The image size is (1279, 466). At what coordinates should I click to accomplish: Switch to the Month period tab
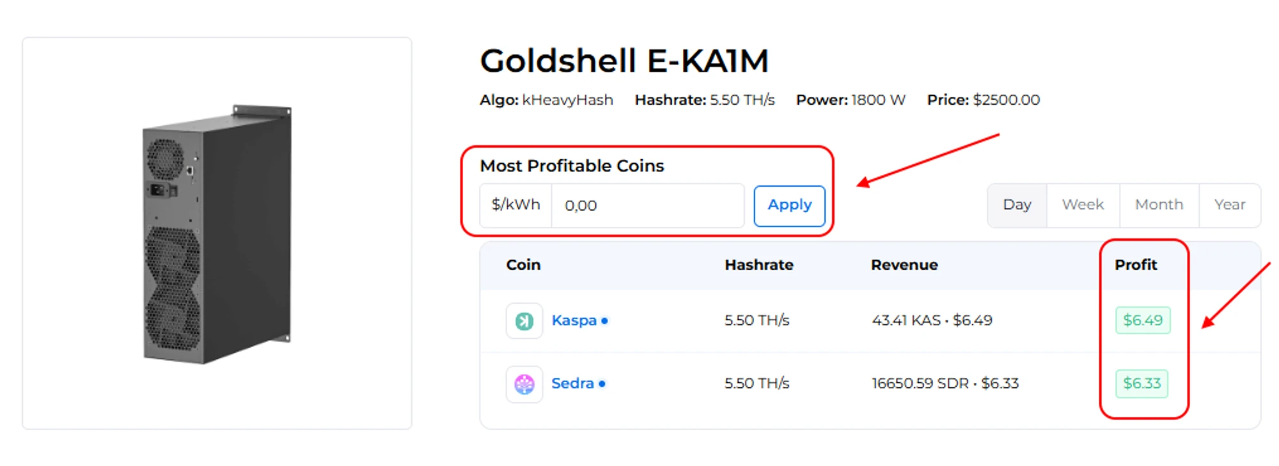point(1159,205)
